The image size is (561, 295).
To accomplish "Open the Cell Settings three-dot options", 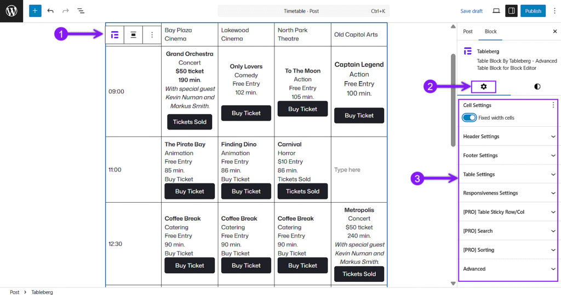I will (x=553, y=105).
